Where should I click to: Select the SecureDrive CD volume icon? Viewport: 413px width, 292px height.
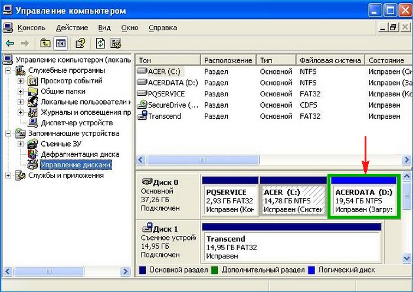pyautogui.click(x=142, y=105)
